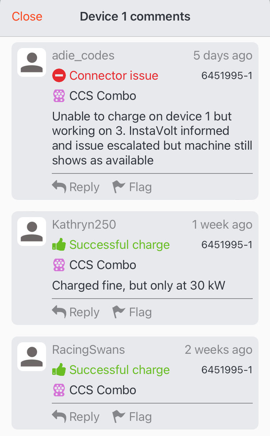Tap adie_codes profile avatar
This screenshot has height=436, width=270.
[x=32, y=62]
